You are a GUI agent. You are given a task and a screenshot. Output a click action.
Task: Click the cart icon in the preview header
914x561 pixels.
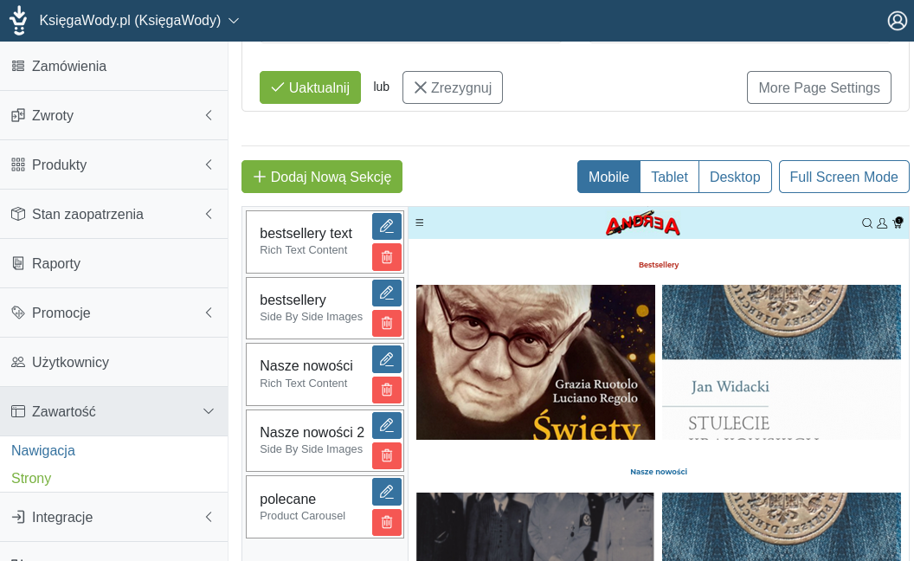[898, 222]
